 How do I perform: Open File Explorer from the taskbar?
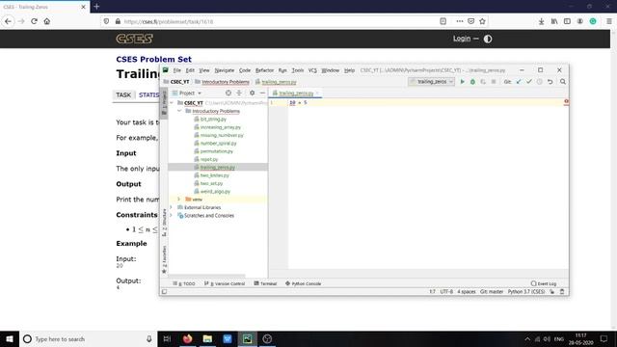pyautogui.click(x=207, y=338)
